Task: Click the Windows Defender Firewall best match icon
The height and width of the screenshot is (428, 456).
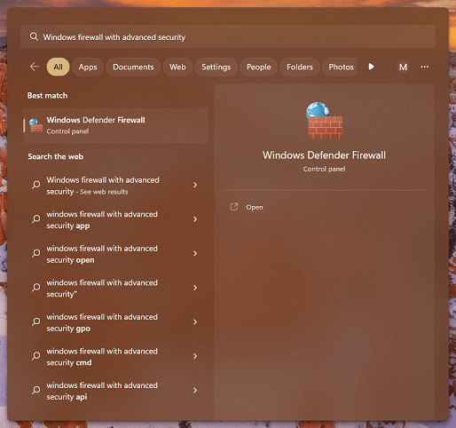Action: (x=35, y=125)
